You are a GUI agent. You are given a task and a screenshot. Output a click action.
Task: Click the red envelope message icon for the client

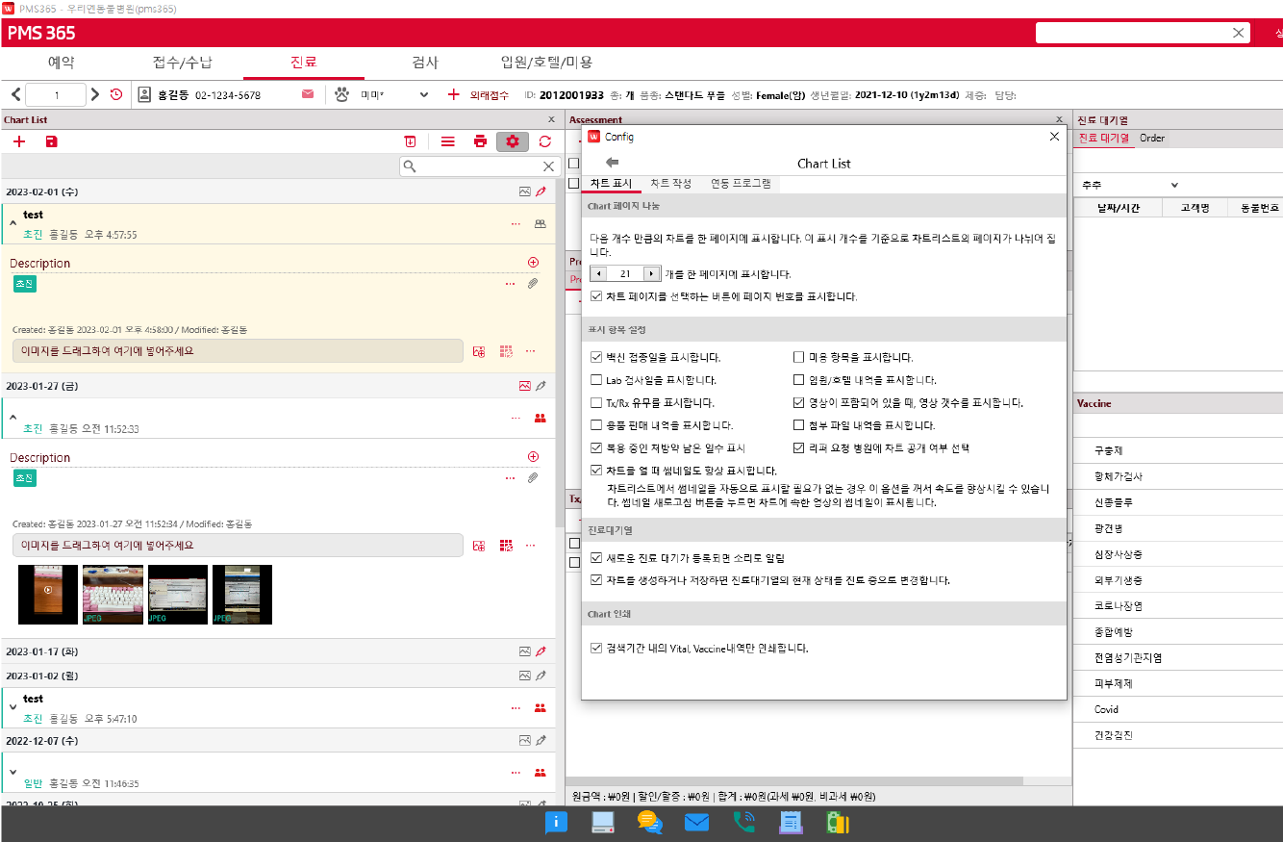click(308, 94)
